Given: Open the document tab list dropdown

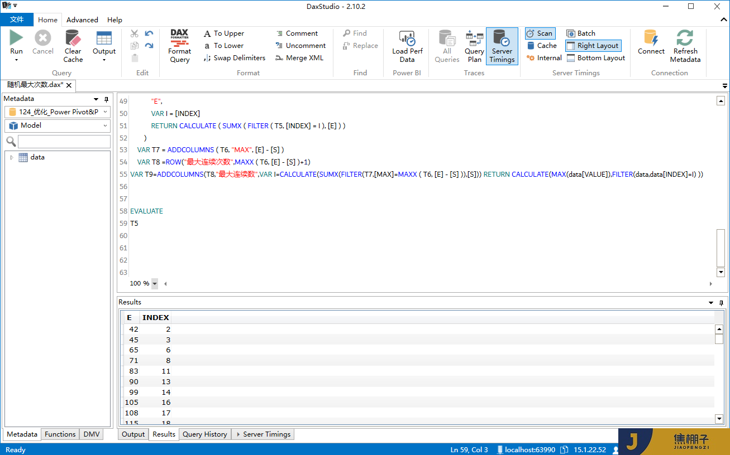Looking at the screenshot, I should click(725, 86).
